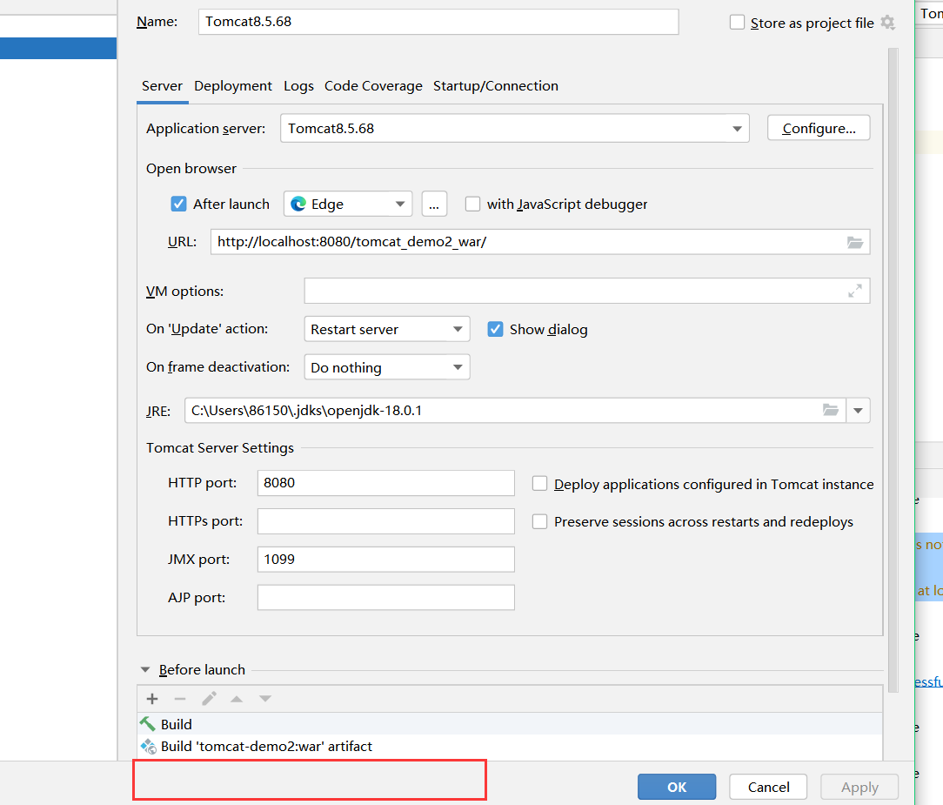The height and width of the screenshot is (805, 943).
Task: Click the Name input field
Action: coord(438,22)
